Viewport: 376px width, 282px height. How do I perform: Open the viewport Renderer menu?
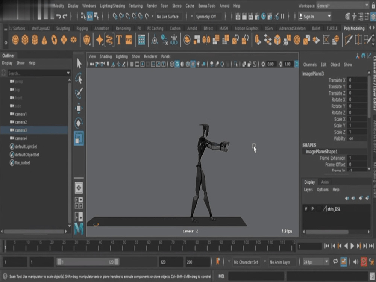[150, 56]
